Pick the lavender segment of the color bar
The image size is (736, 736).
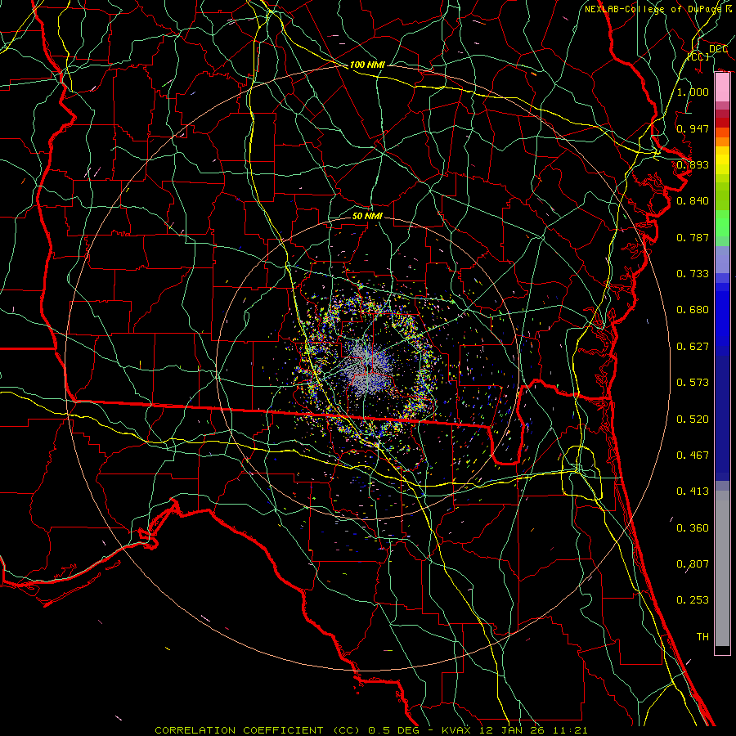click(x=722, y=259)
